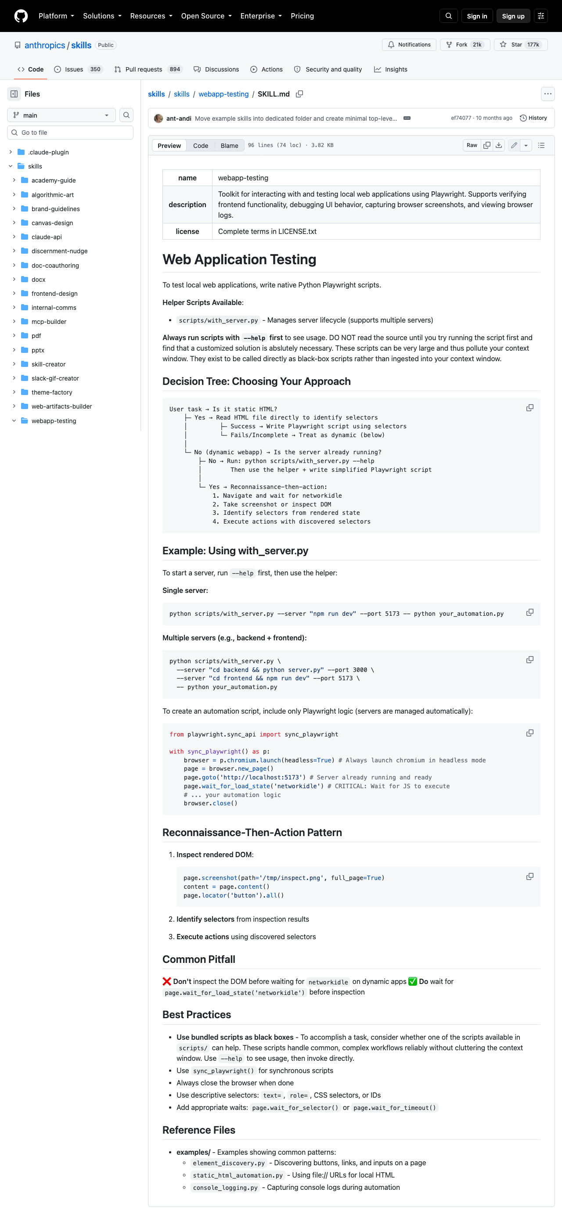Copy the sync_playwright Python code block
This screenshot has height=1228, width=562.
click(530, 733)
